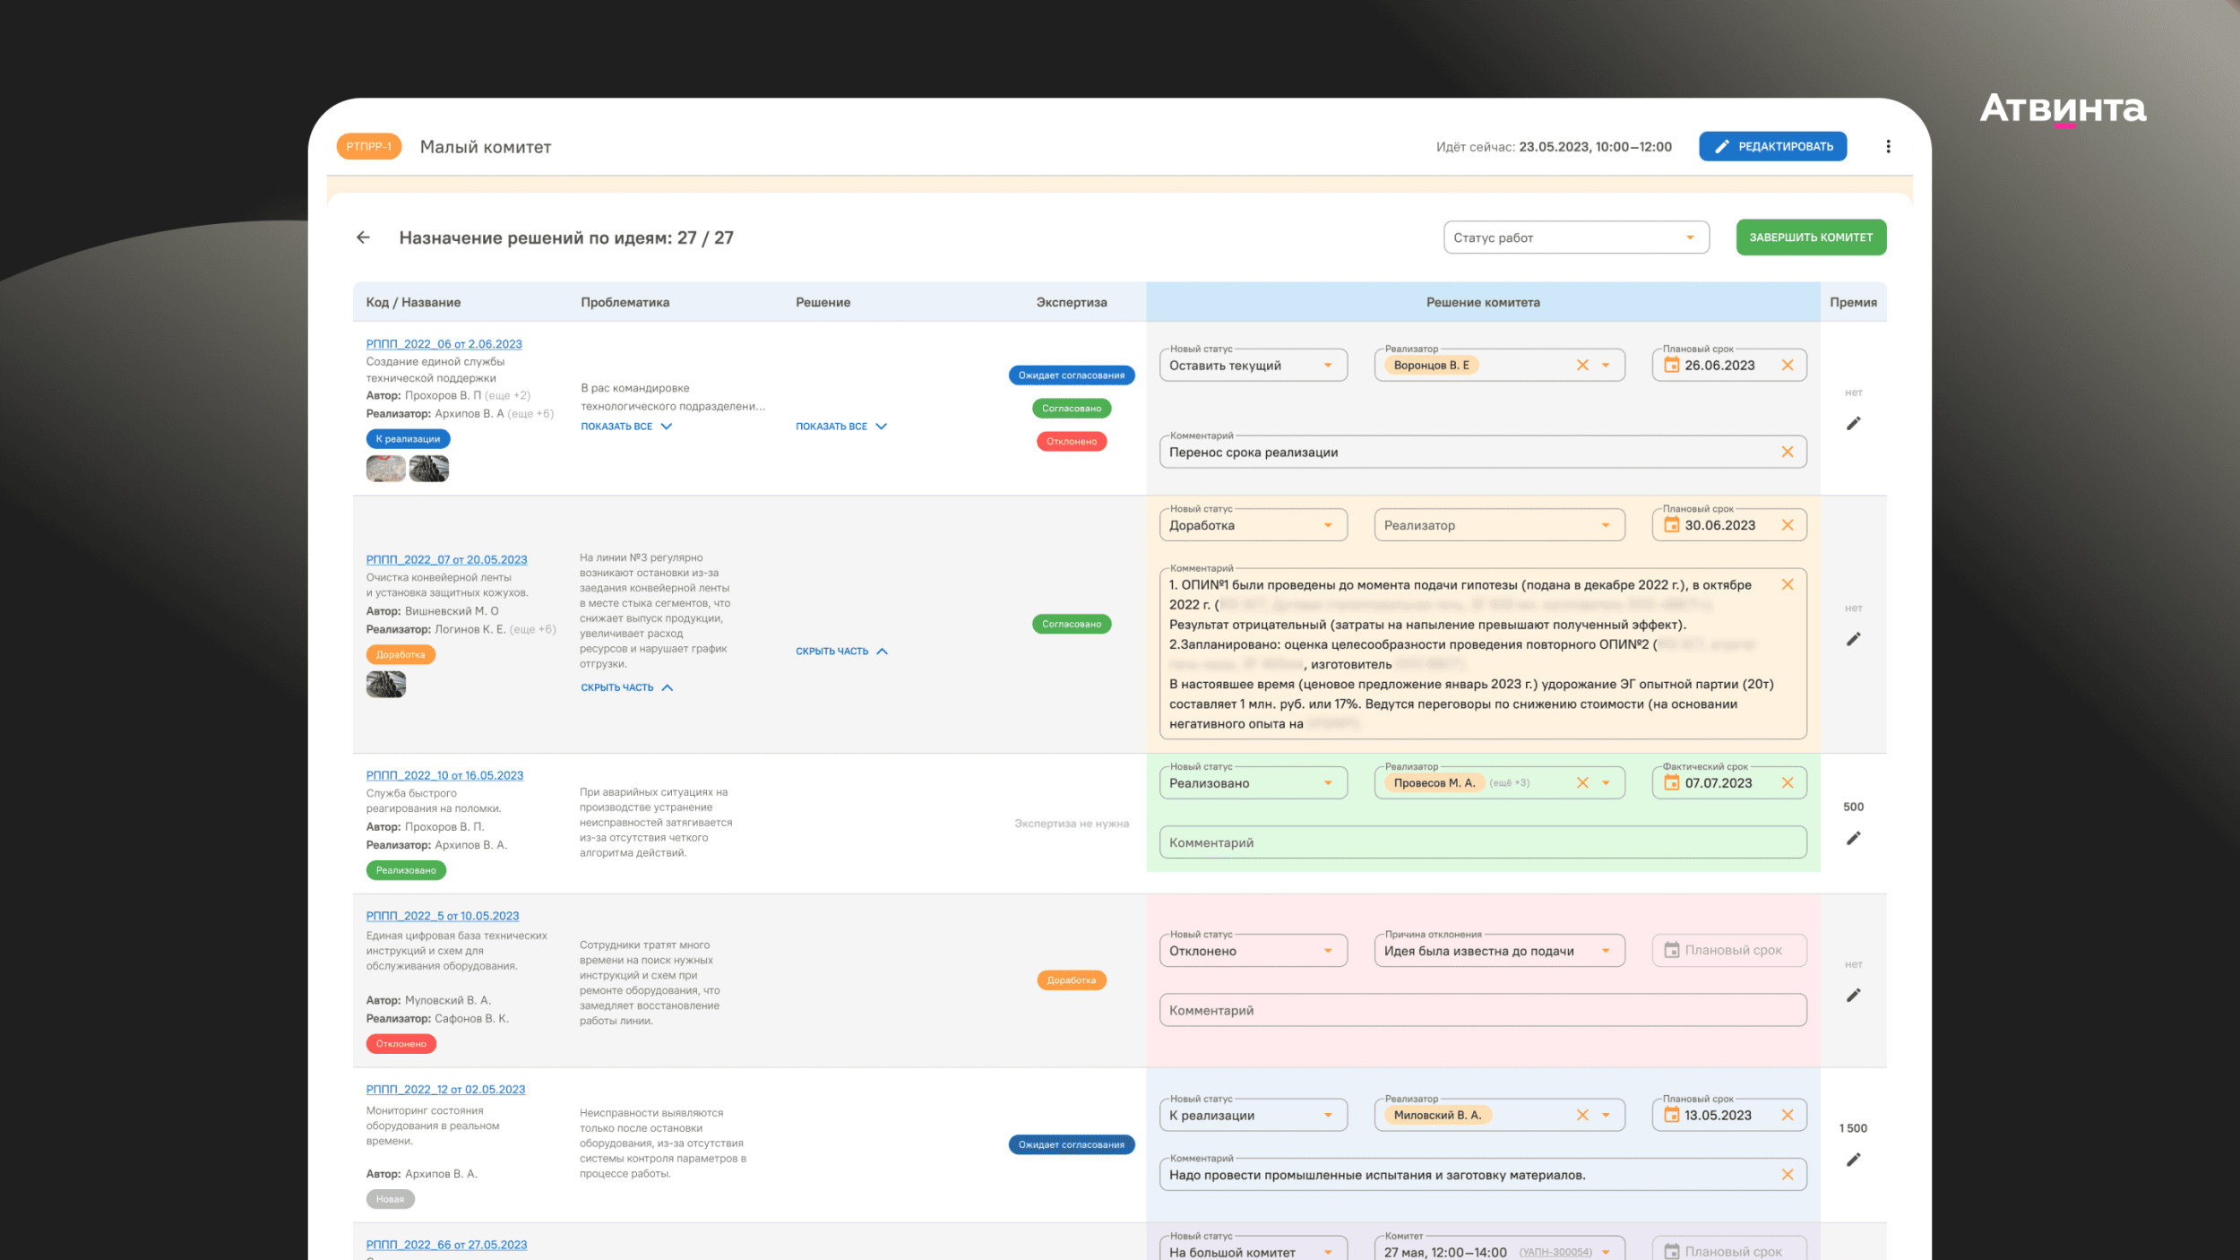2240x1260 pixels.
Task: Click the back arrow next to Назначение решений
Action: 363,237
